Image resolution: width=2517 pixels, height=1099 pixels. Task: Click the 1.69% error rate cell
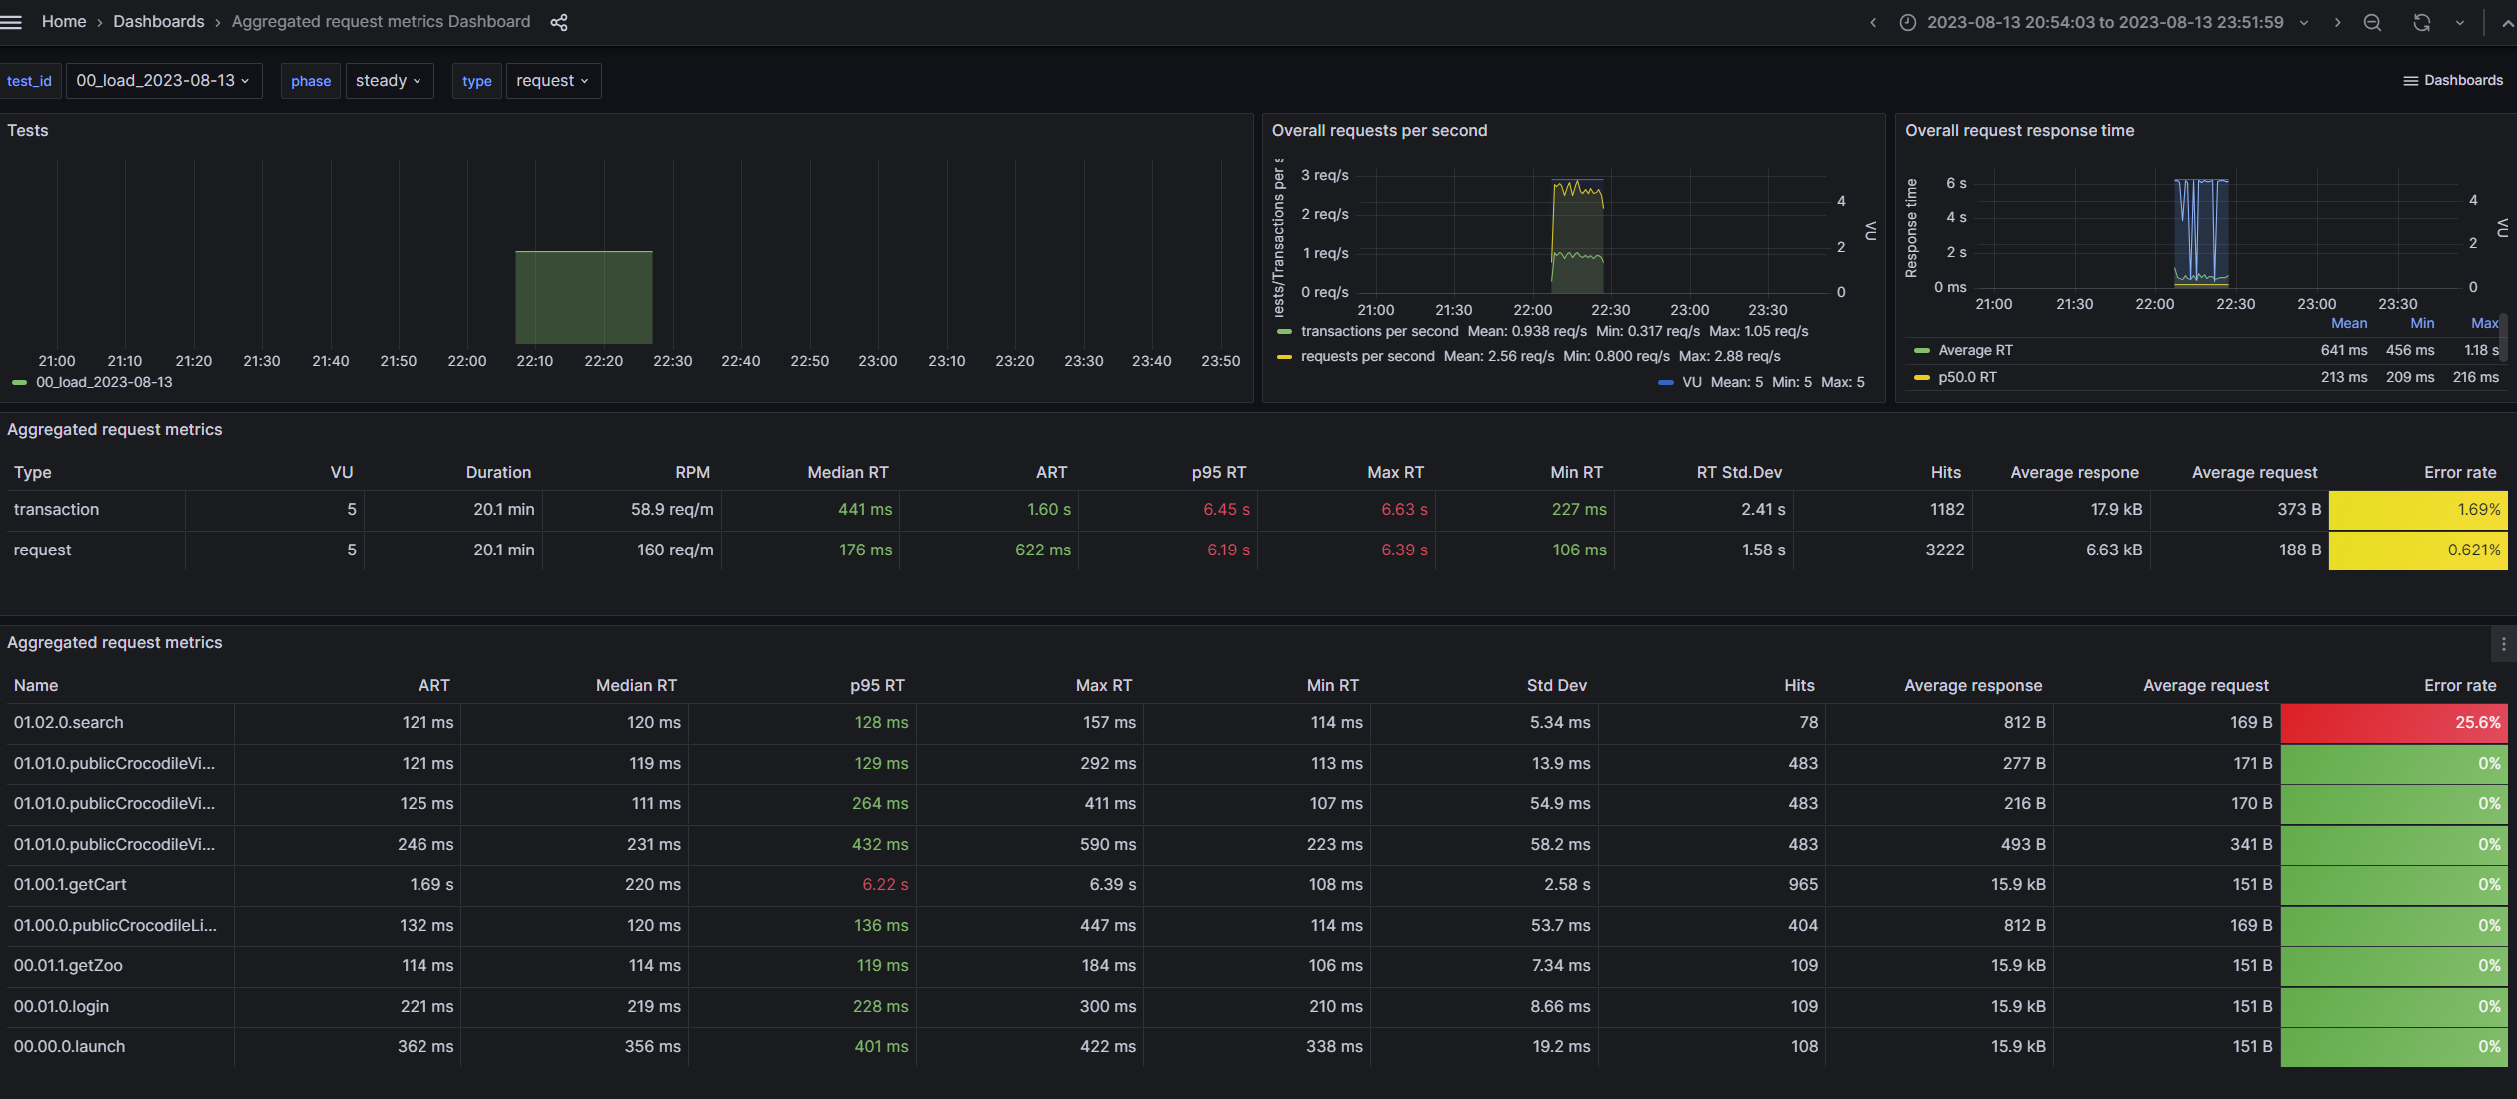click(x=2418, y=510)
